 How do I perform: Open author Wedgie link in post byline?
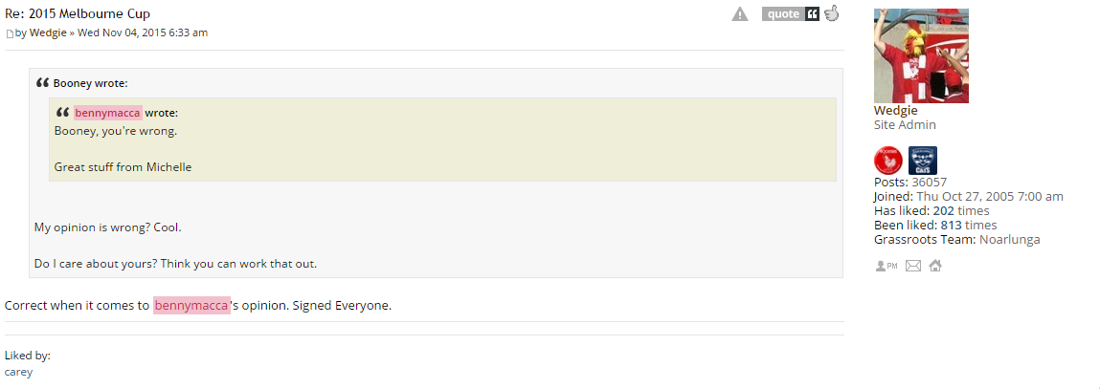coord(48,32)
